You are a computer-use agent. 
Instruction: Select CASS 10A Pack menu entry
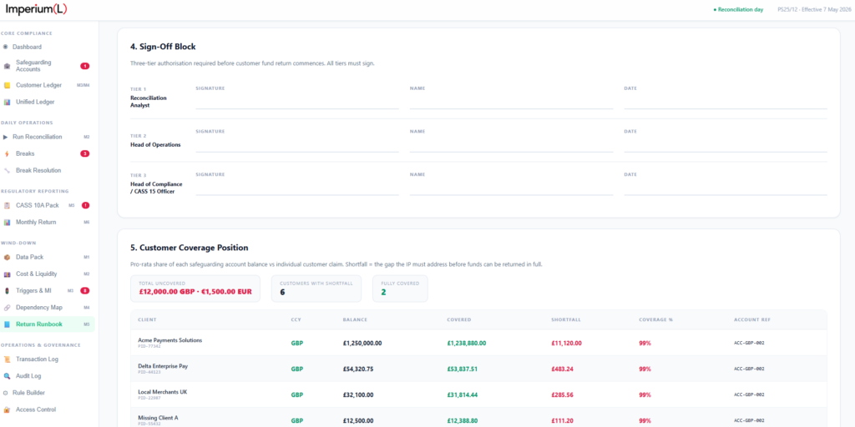[x=37, y=205]
